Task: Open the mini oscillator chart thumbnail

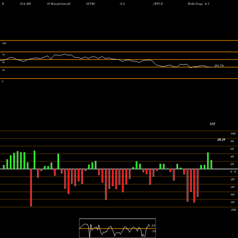Action: [x=118, y=228]
